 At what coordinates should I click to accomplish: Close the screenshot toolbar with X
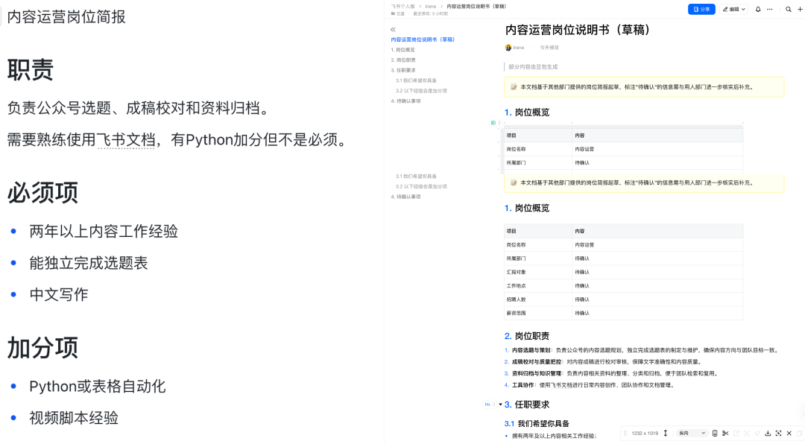[789, 434]
